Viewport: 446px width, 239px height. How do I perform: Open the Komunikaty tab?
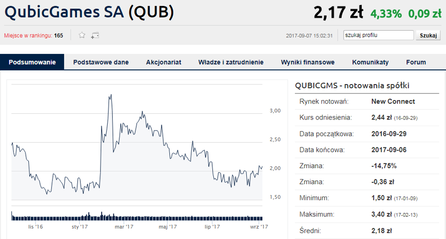point(370,62)
